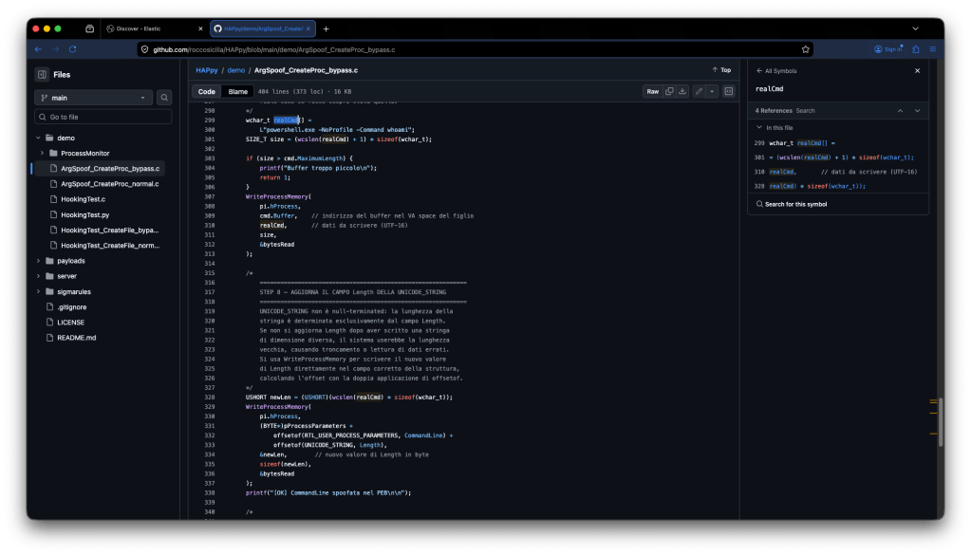Click the Go to file search field
This screenshot has height=555, width=971.
coord(104,117)
